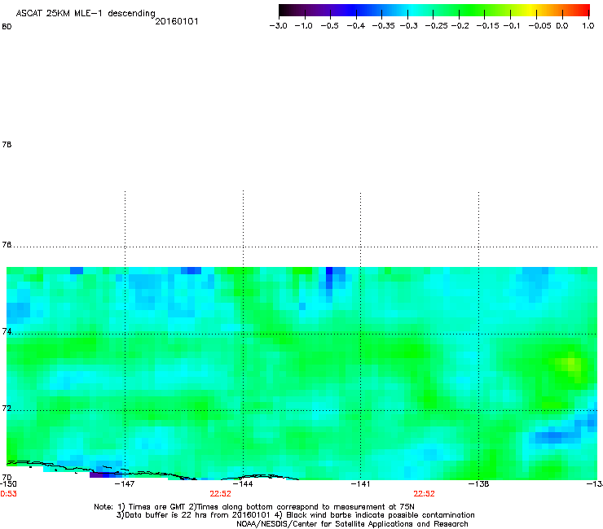603x529 pixels.
Task: Click the -0.5 colorbar label
Action: pos(329,26)
